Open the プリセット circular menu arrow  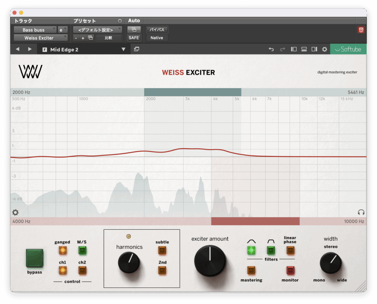pos(120,21)
